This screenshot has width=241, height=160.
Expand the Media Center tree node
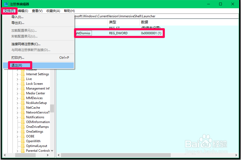click(17, 94)
